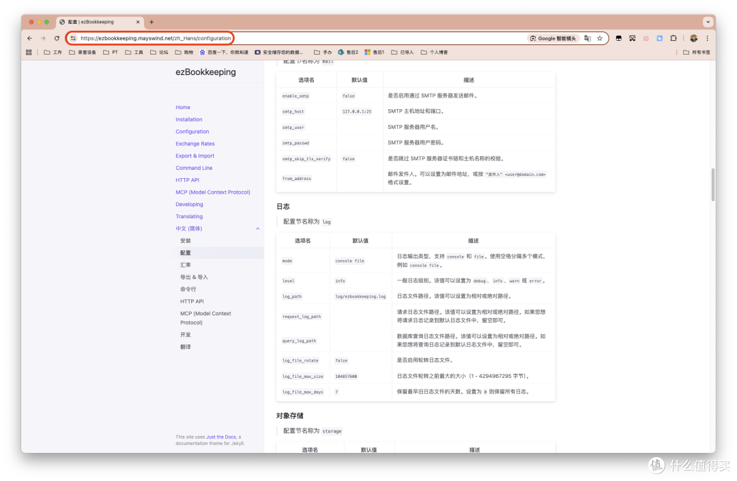Open the 个人博客 bookmark folder
The image size is (737, 481).
(434, 53)
